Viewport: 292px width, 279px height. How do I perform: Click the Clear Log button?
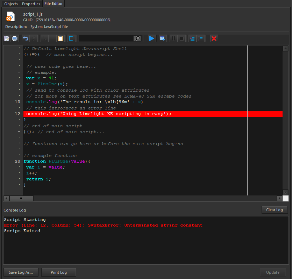click(x=274, y=210)
